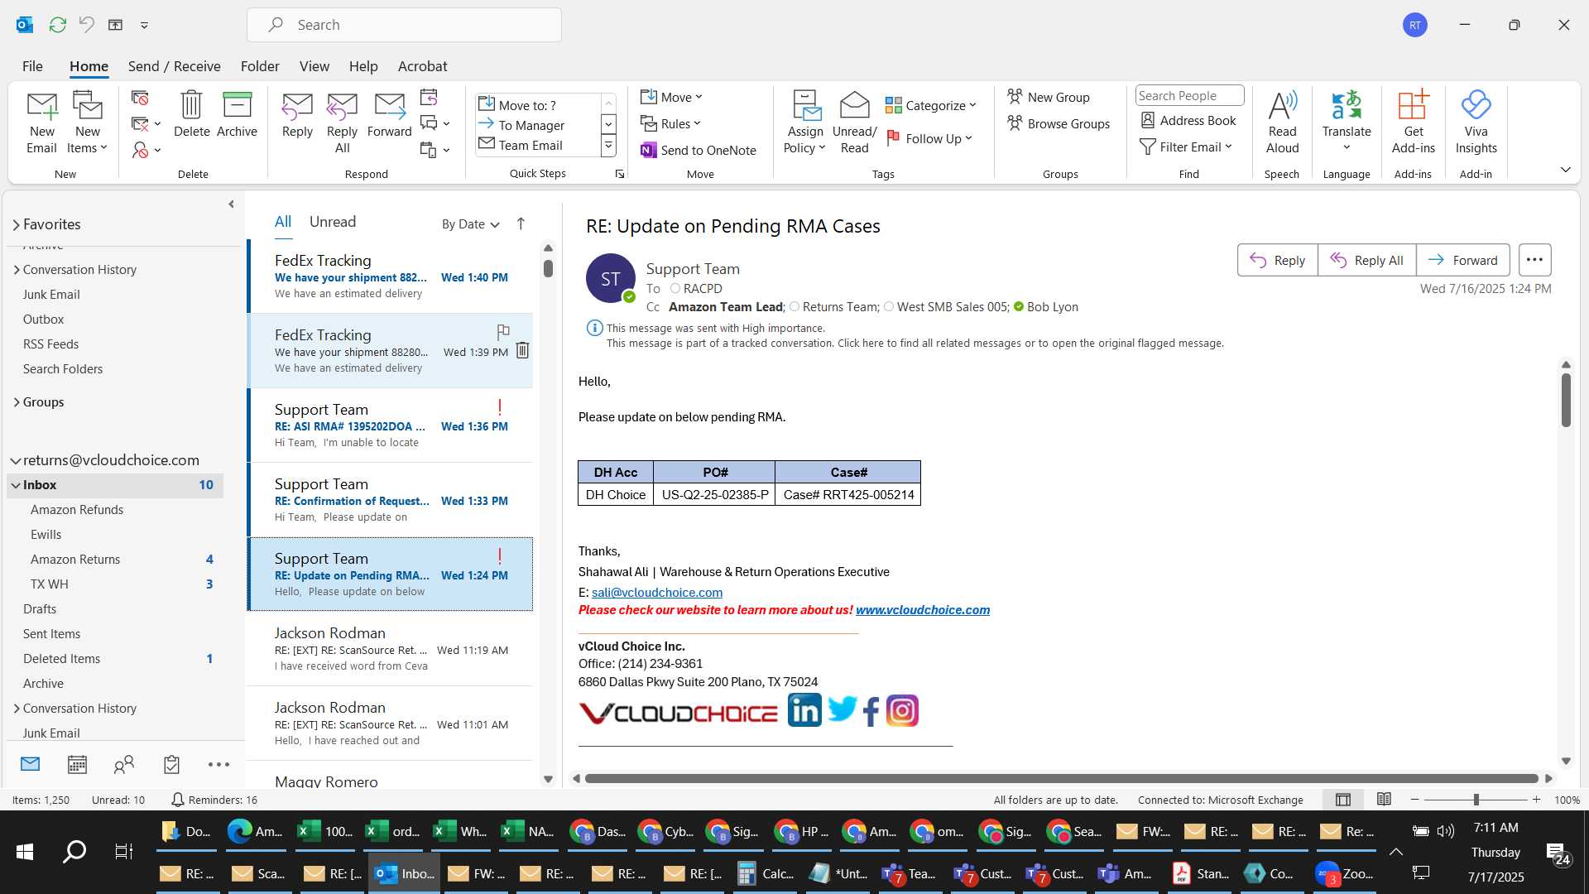1589x894 pixels.
Task: Click the zoom slider handle
Action: 1476,800
